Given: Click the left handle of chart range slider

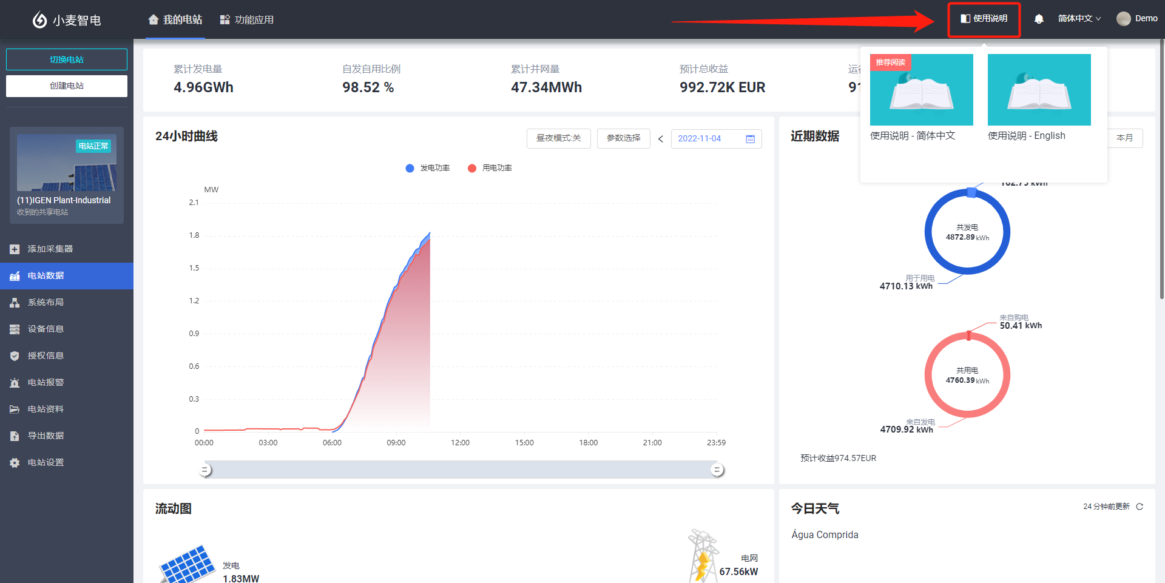Looking at the screenshot, I should coord(206,470).
